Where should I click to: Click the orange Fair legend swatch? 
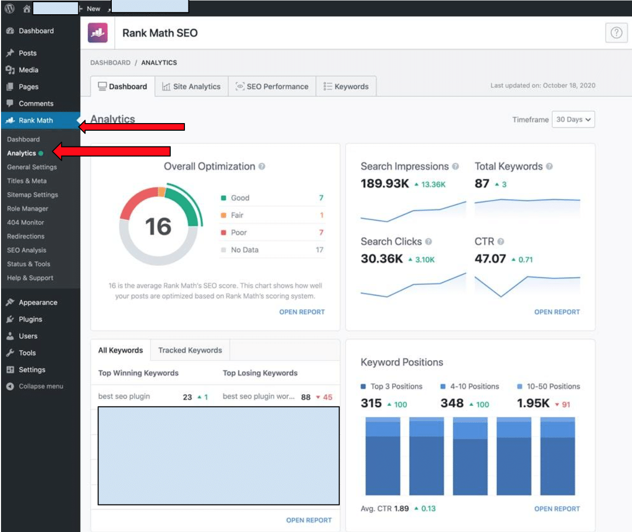click(x=224, y=215)
